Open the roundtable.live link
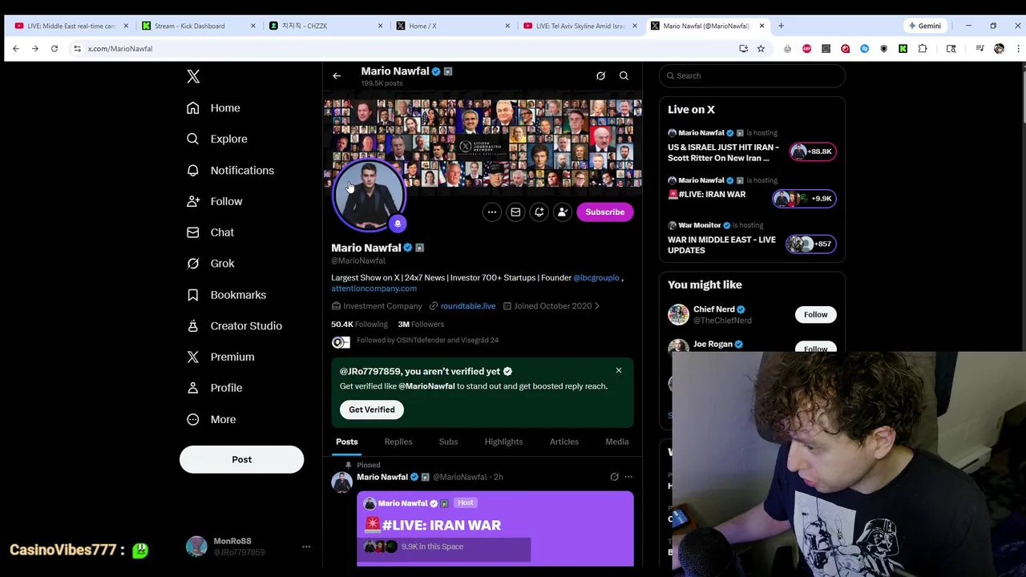The height and width of the screenshot is (577, 1026). (x=468, y=306)
